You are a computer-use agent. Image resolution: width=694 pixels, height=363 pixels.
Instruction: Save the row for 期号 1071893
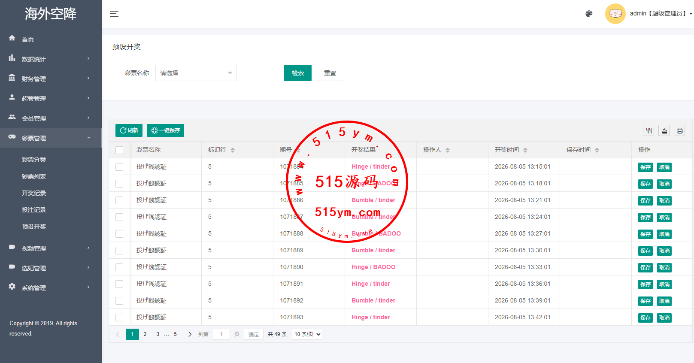click(x=646, y=318)
